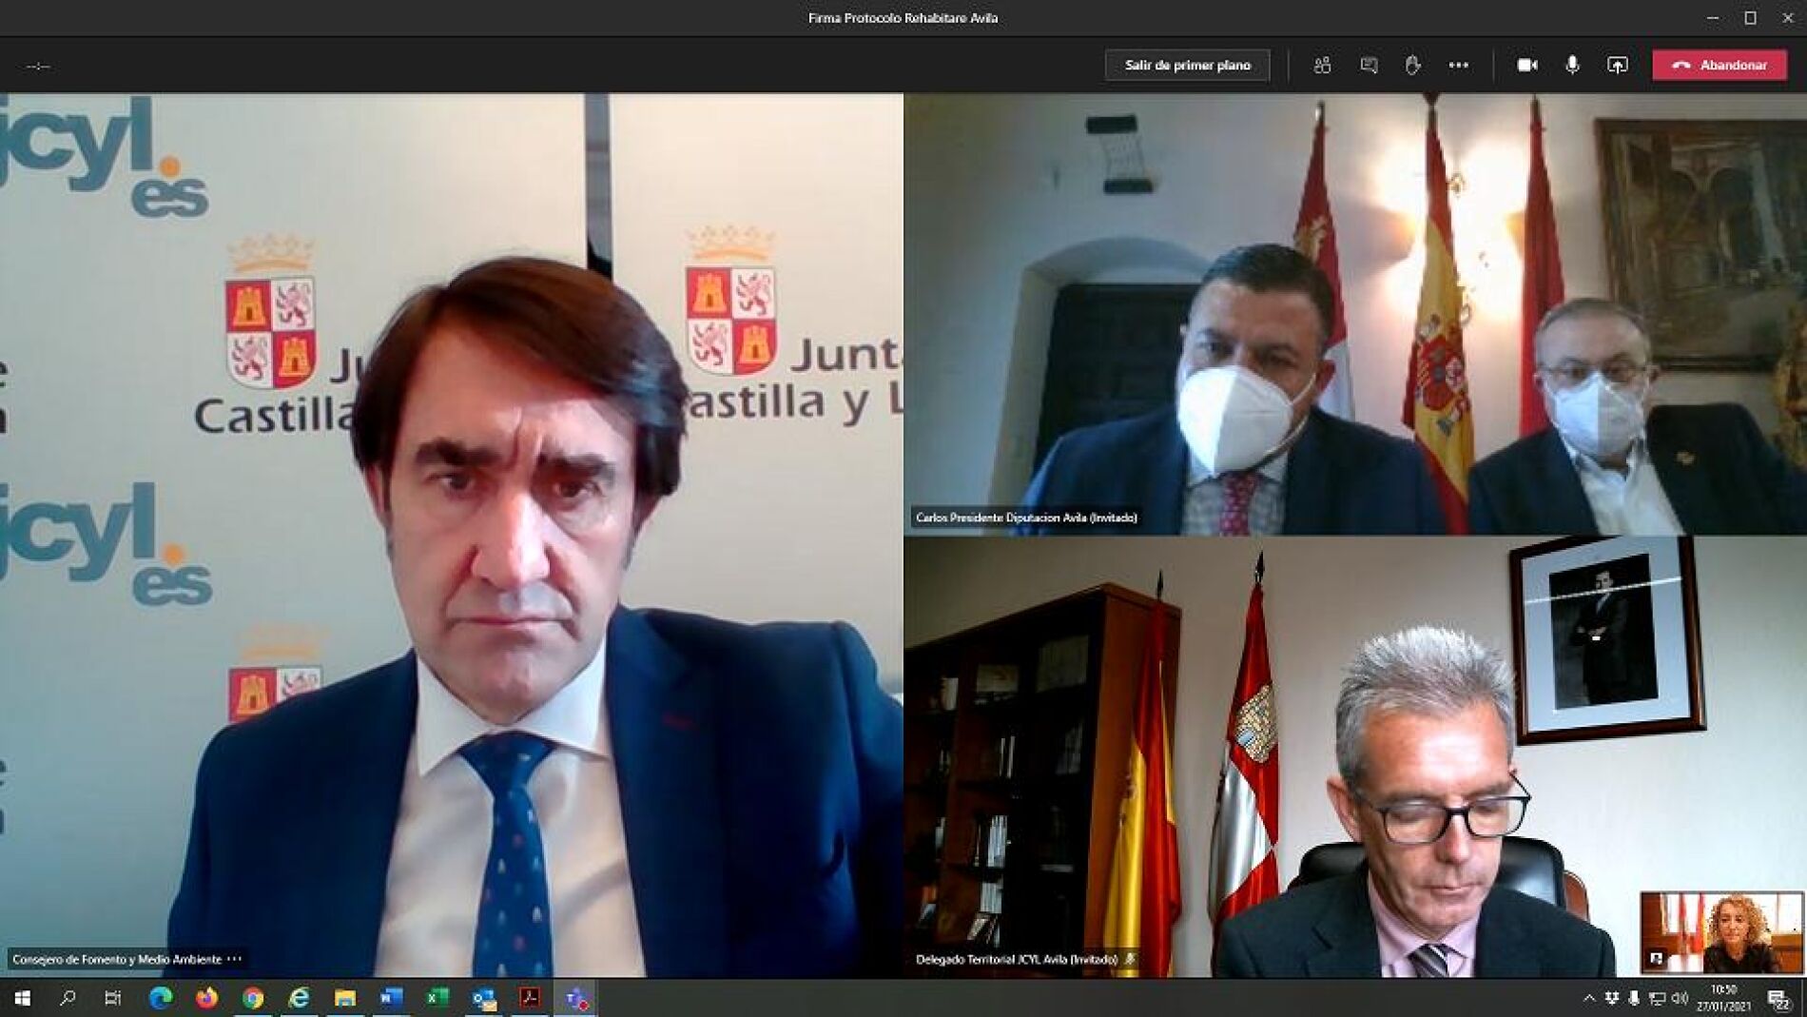Image resolution: width=1807 pixels, height=1017 pixels.
Task: Open Windows Task View
Action: pyautogui.click(x=113, y=998)
